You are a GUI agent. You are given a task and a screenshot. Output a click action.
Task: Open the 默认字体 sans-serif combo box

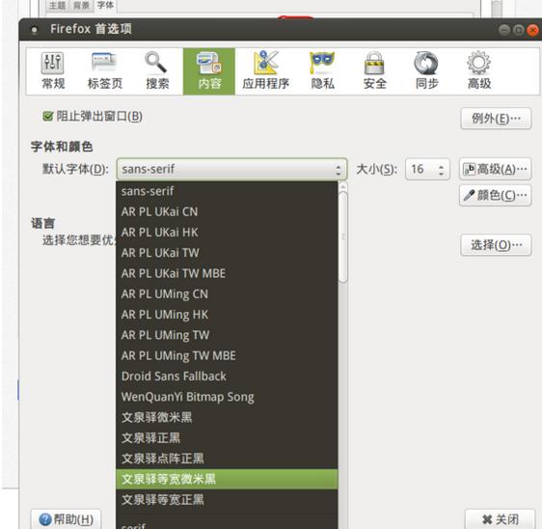[x=231, y=169]
